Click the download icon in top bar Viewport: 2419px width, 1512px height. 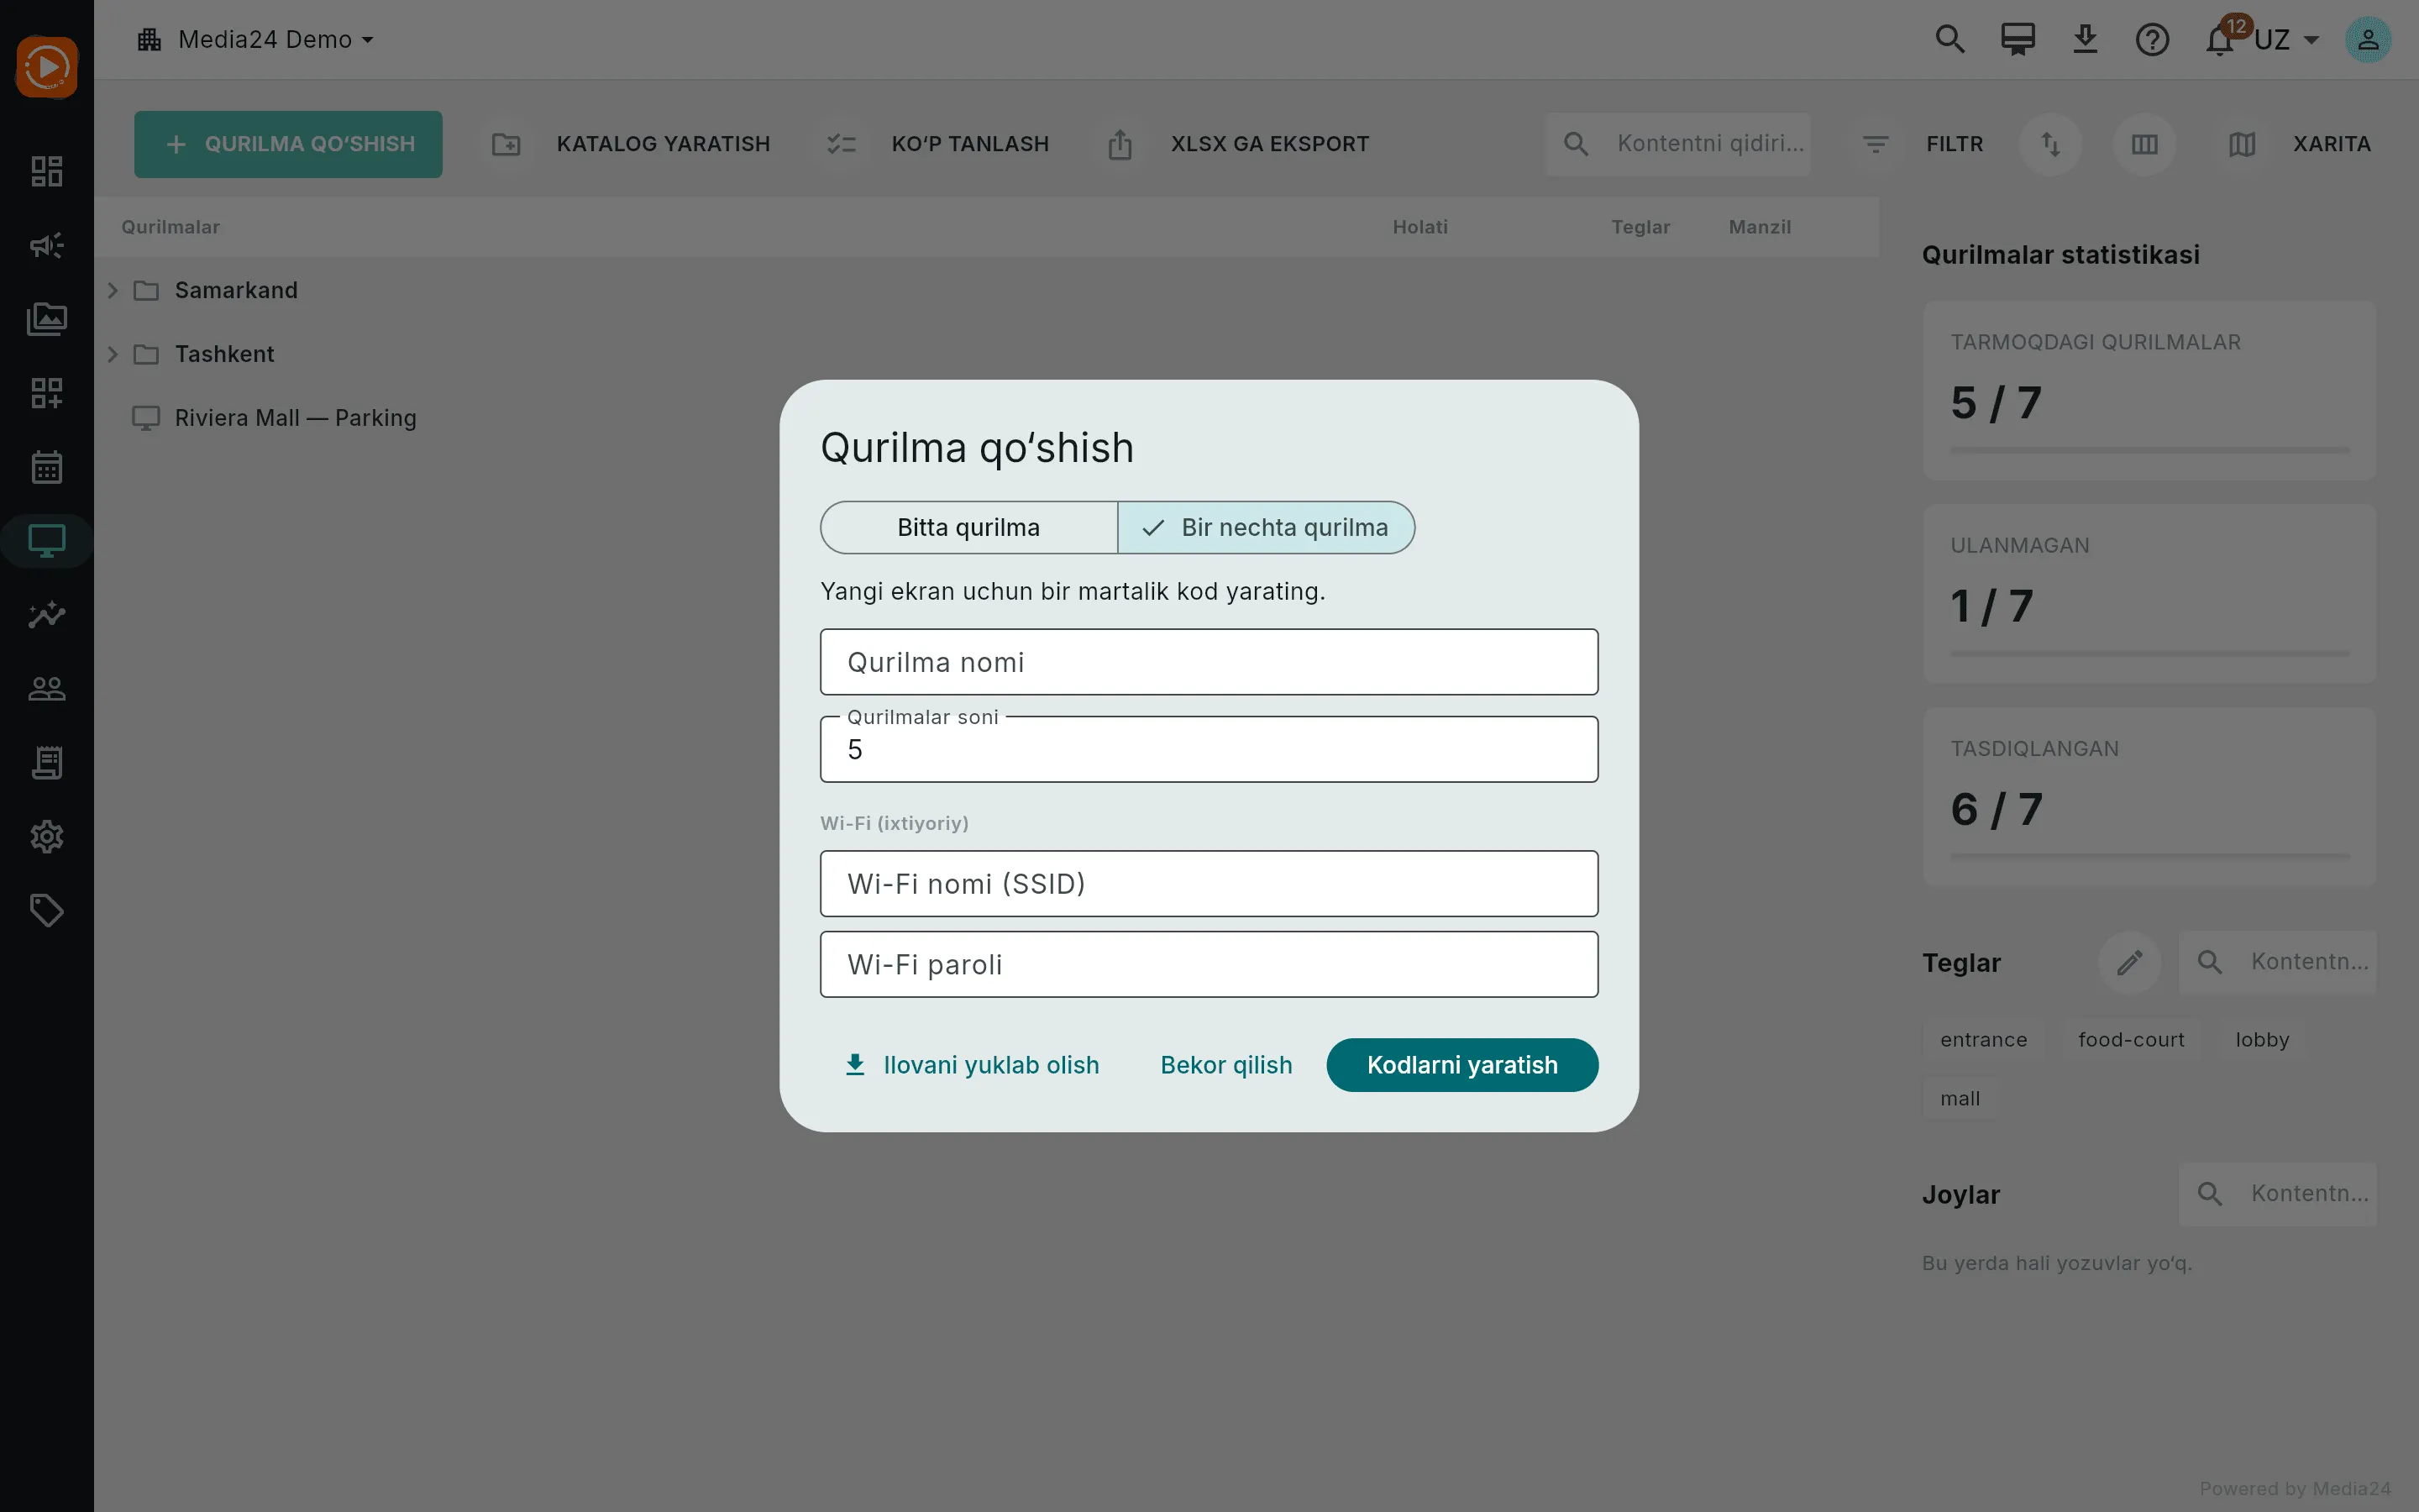[x=2084, y=40]
